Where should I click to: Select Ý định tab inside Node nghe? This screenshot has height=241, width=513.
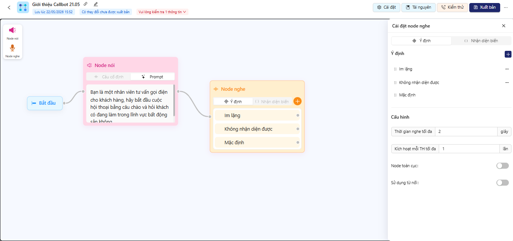tap(233, 101)
